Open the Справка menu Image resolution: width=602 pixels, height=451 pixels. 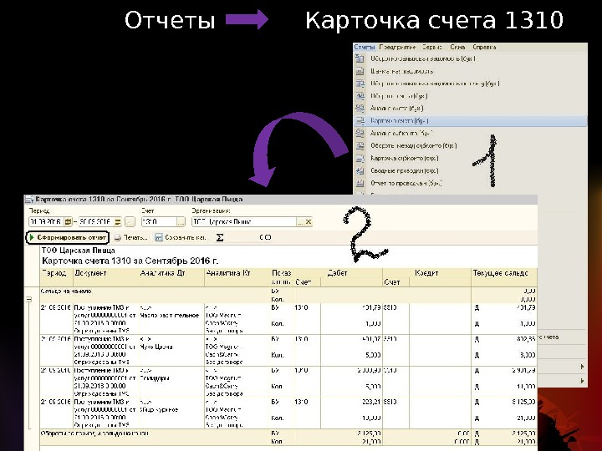click(x=484, y=47)
